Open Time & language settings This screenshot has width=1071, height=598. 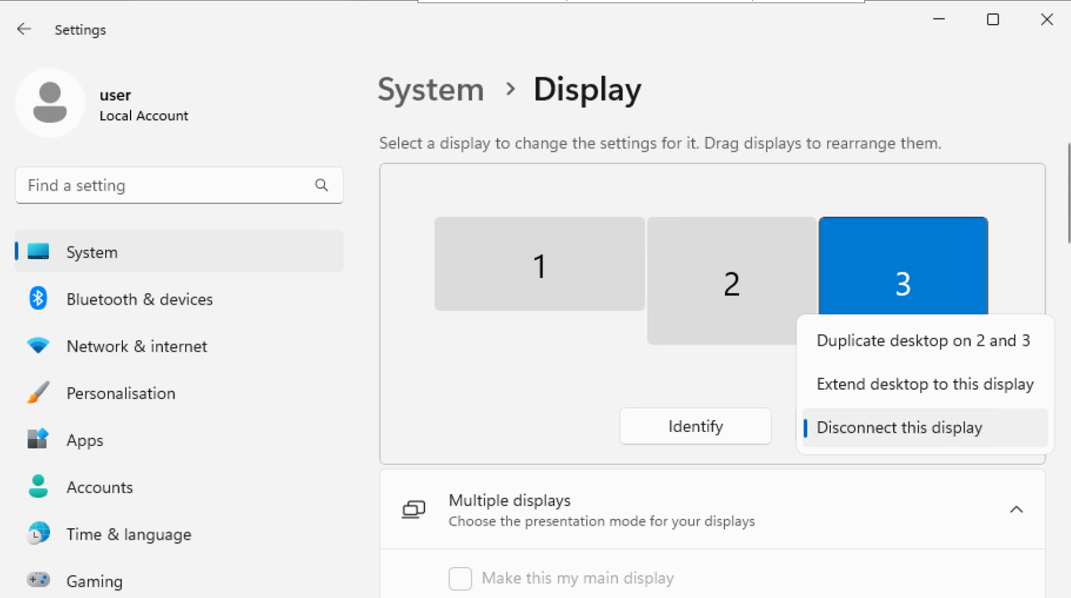[129, 535]
